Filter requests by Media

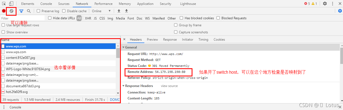point(120,18)
